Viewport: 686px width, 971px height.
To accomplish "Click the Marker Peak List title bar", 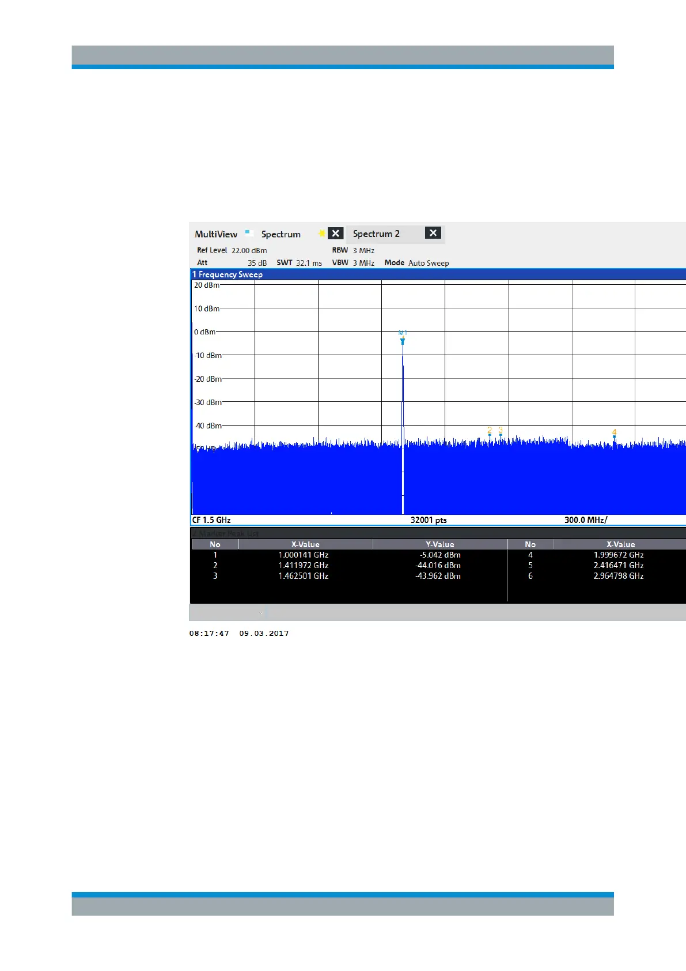I will 438,533.
